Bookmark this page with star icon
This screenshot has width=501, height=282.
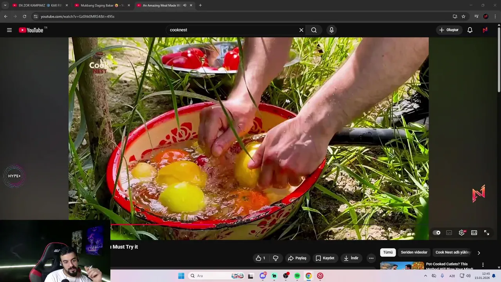463,16
